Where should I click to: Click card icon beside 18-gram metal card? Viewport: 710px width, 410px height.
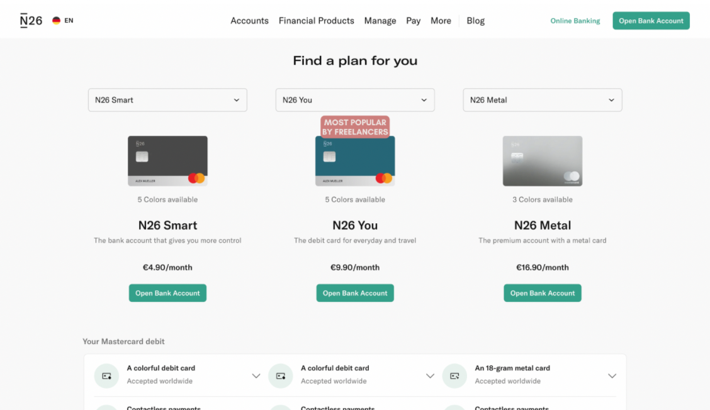454,375
